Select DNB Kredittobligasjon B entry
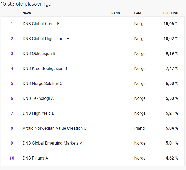 pyautogui.click(x=93, y=69)
